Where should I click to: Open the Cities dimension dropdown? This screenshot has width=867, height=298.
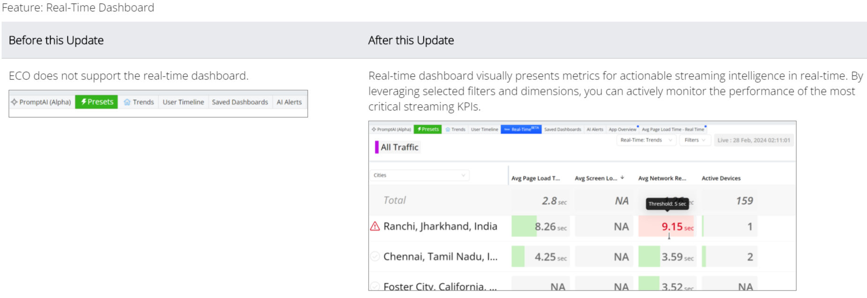(419, 175)
